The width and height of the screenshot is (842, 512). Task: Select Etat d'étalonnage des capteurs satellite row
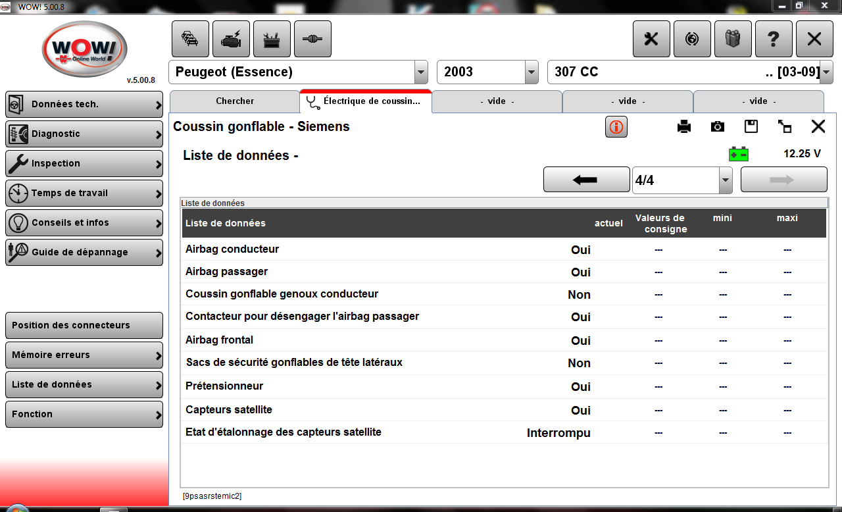pyautogui.click(x=504, y=432)
